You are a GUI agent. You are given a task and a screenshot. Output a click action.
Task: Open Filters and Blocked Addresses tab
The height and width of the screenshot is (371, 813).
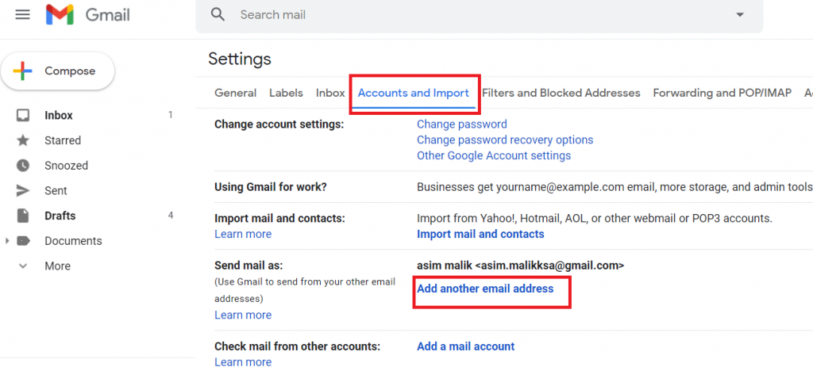click(561, 93)
